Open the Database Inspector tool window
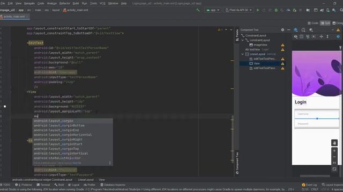This screenshot has height=192, width=343. tap(113, 185)
